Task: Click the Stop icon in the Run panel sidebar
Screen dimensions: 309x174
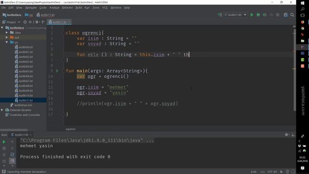Action: (4, 148)
